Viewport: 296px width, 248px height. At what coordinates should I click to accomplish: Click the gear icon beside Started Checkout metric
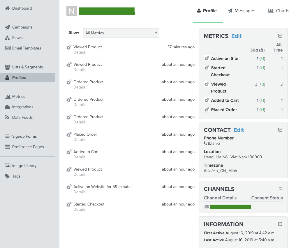pos(207,68)
